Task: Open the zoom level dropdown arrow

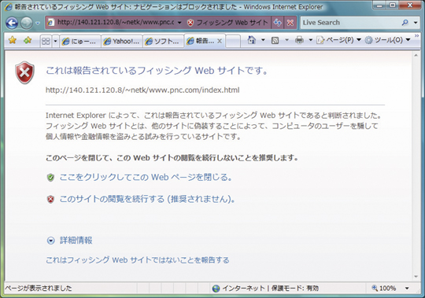Action: (x=407, y=289)
